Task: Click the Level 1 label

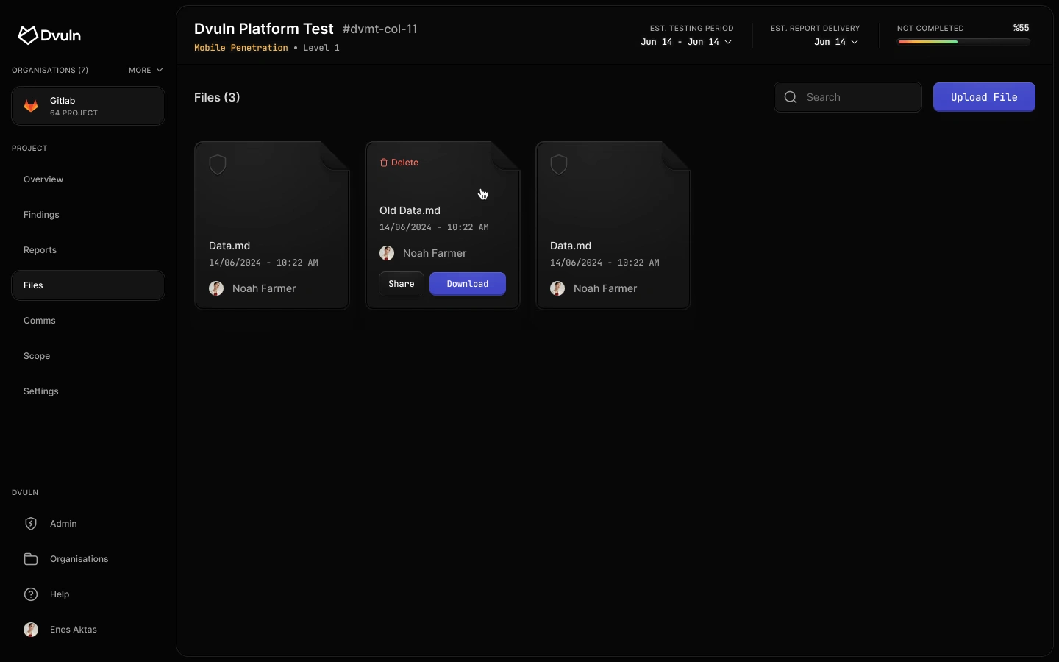Action: pyautogui.click(x=321, y=48)
